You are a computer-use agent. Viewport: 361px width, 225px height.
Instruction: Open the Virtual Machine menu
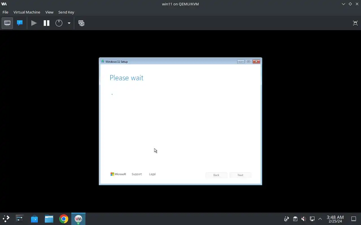[27, 12]
